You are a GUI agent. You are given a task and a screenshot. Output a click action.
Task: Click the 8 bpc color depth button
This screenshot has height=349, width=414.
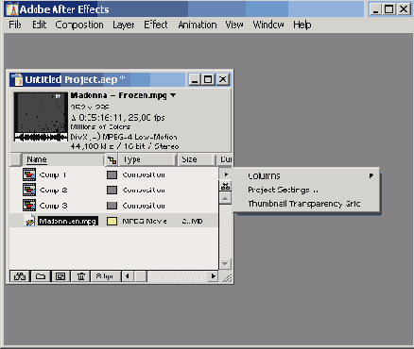(105, 276)
